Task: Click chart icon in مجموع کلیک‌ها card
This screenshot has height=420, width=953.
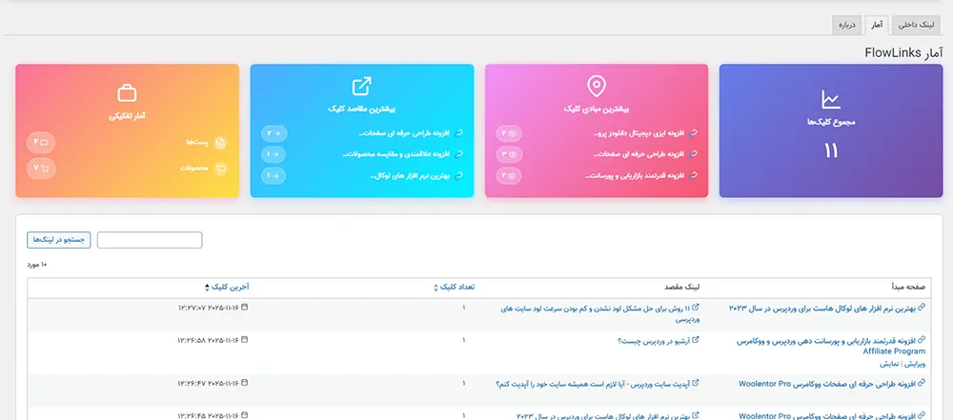Action: (831, 99)
